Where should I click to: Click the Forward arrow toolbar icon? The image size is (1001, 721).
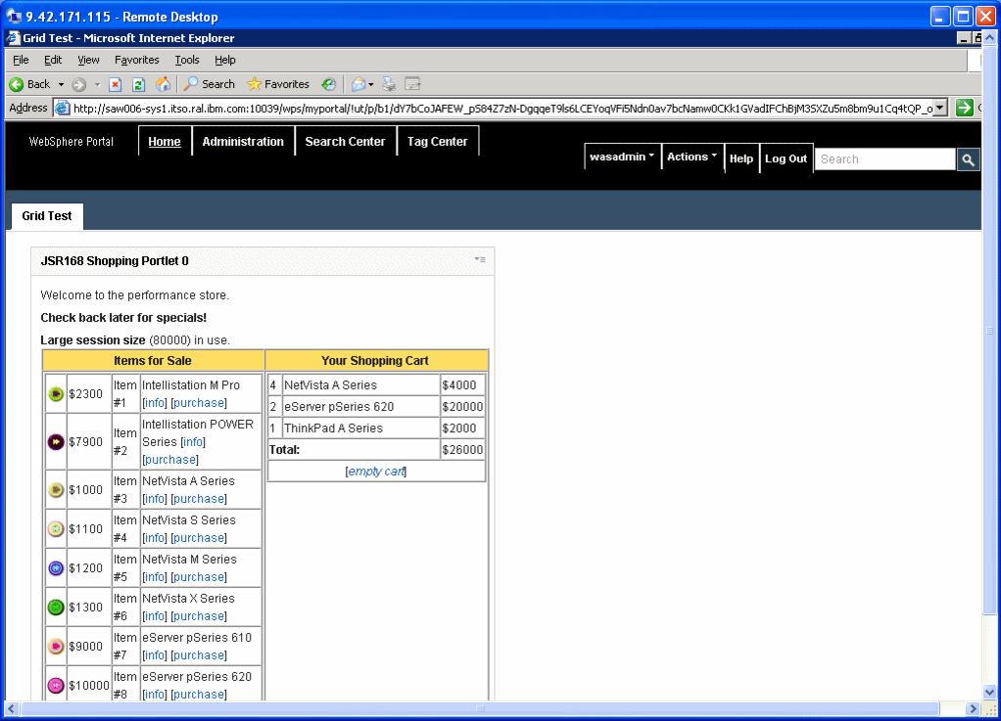[x=79, y=84]
